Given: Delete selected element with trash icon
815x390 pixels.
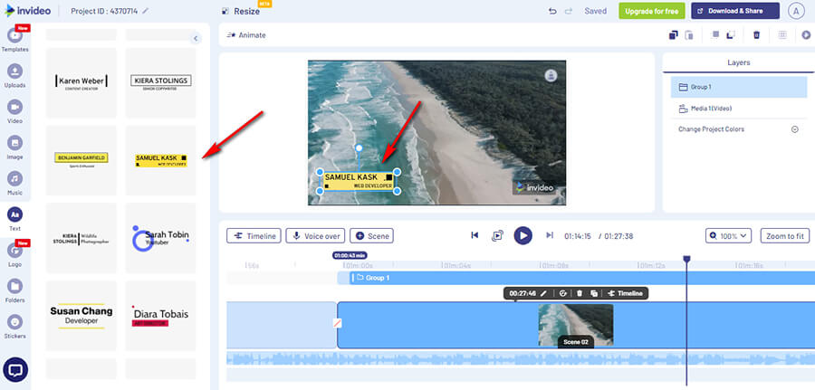Looking at the screenshot, I should click(x=756, y=35).
